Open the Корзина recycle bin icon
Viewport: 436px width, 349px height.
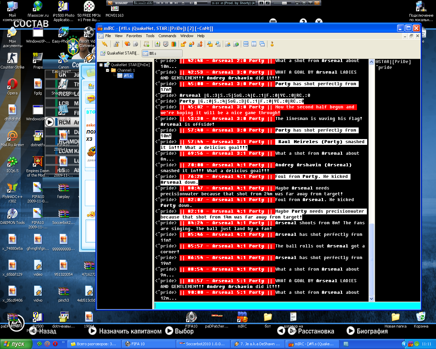(421, 319)
